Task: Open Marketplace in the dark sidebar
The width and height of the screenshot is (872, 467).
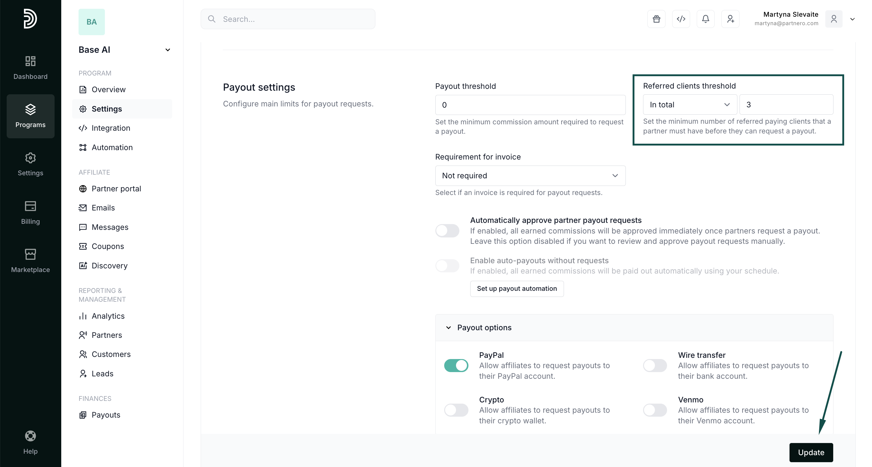Action: click(30, 260)
